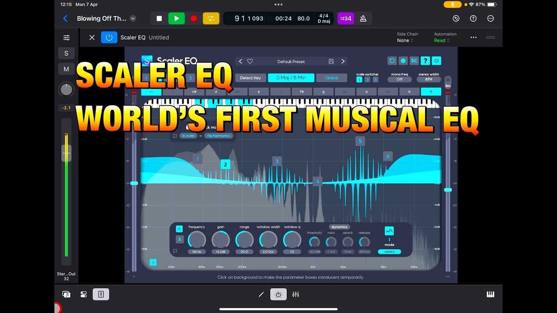Click the mono freq Off field
Image resolution: width=557 pixels, height=313 pixels.
click(399, 80)
